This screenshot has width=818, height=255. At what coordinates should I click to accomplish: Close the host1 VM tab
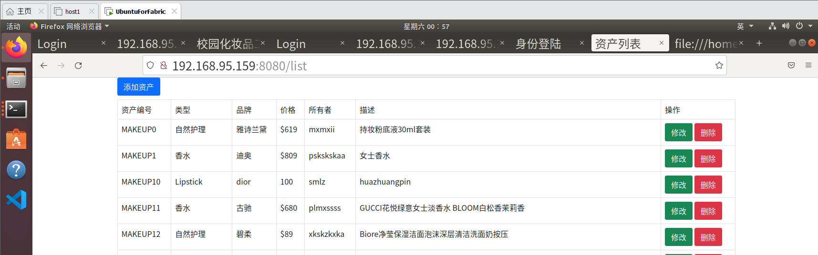tap(92, 11)
